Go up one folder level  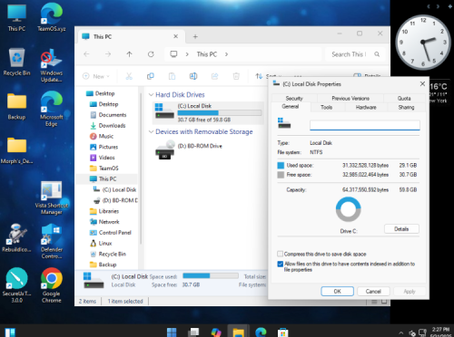click(x=129, y=54)
